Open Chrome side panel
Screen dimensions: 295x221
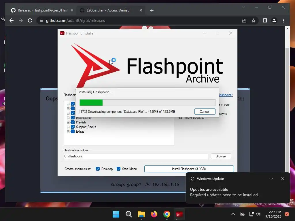[x=265, y=20]
